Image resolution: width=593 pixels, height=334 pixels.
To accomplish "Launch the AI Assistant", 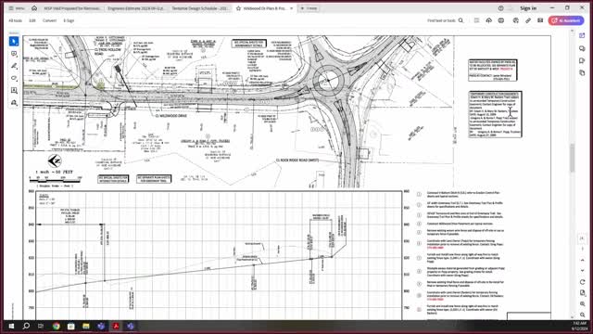I will [566, 20].
